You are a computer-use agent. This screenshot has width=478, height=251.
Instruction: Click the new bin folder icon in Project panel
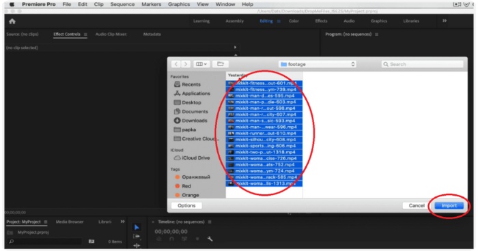[92, 241]
